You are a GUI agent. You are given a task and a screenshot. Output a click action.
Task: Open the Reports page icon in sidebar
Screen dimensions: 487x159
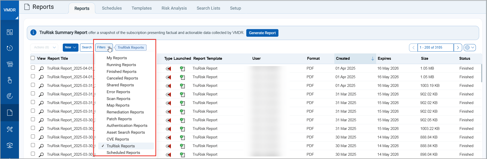point(10,113)
